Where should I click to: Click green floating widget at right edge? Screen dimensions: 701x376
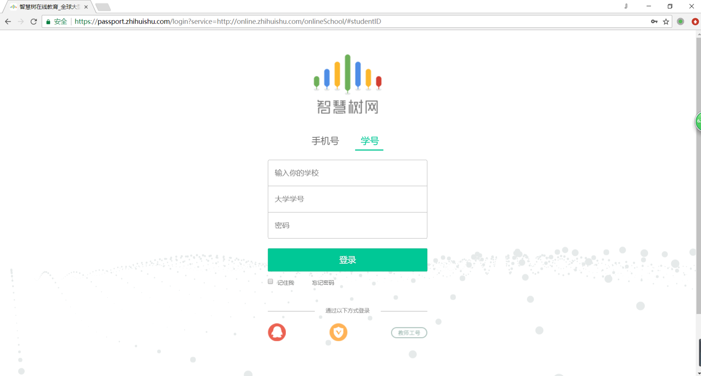coord(698,121)
